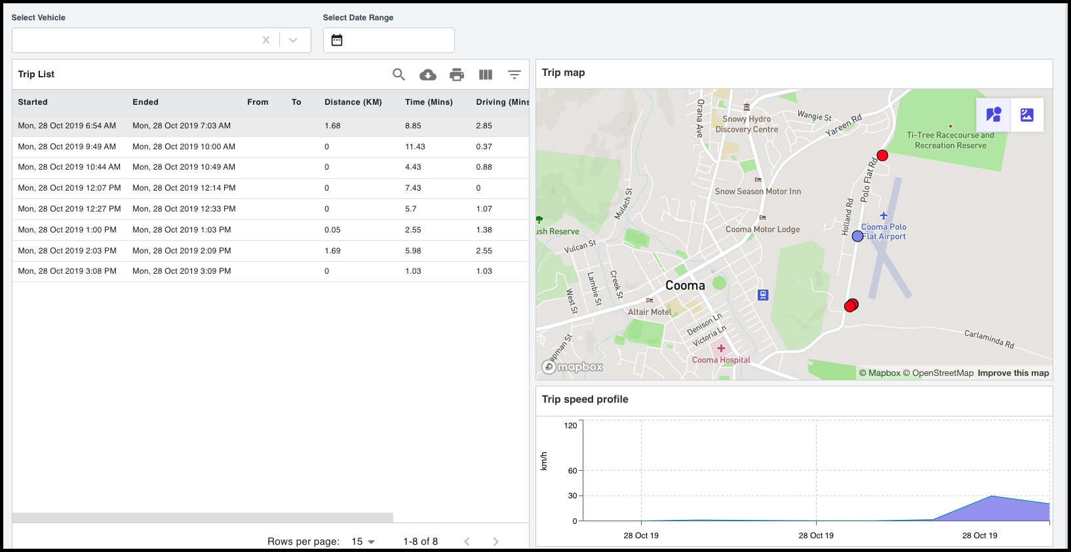Open the Improve this map link
This screenshot has height=552, width=1071.
(1013, 373)
